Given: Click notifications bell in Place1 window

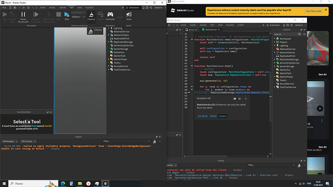Looking at the screenshot, I should pos(143,8).
